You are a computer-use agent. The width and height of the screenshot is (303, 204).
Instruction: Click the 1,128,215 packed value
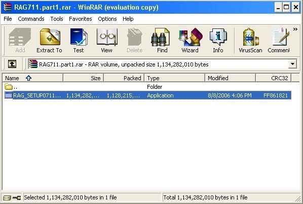(123, 95)
